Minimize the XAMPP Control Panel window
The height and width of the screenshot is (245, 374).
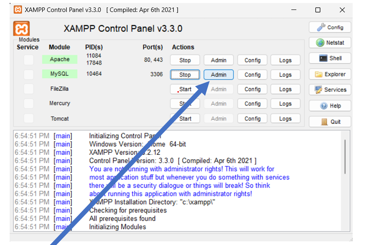point(294,10)
